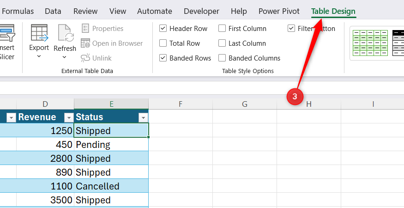Image resolution: width=404 pixels, height=208 pixels.
Task: Select the Cancelled status cell
Action: (x=111, y=186)
